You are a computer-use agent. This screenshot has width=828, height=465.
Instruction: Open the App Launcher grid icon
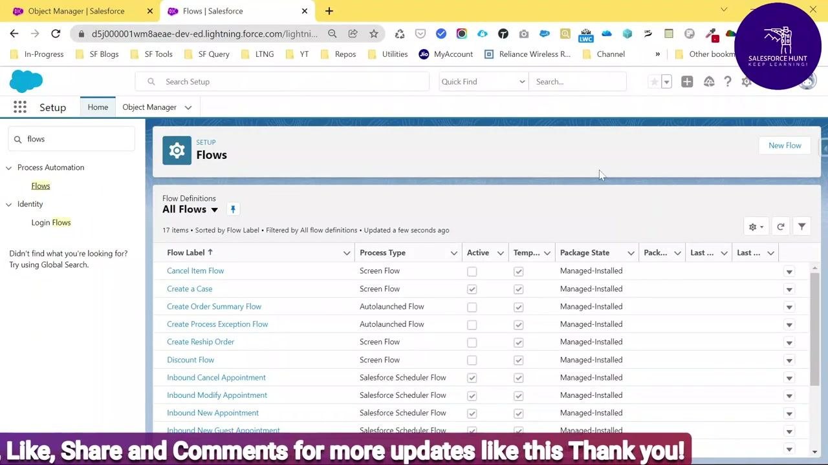pyautogui.click(x=20, y=107)
